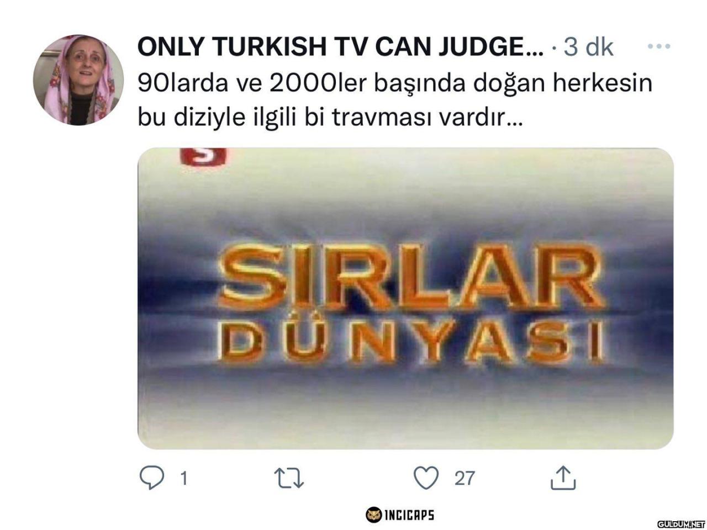707x530 pixels.
Task: Tap the reply speech bubble icon
Action: [151, 478]
